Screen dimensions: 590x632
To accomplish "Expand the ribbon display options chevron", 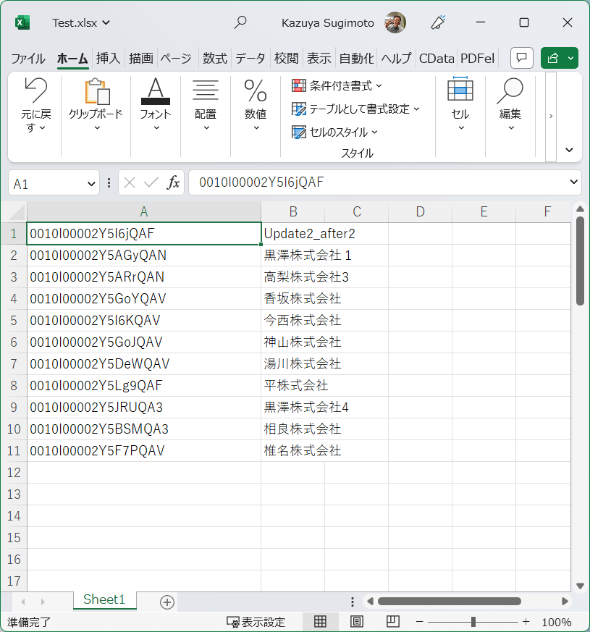I will point(569,150).
